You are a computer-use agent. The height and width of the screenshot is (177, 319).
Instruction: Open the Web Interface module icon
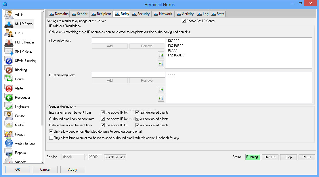(x=9, y=143)
